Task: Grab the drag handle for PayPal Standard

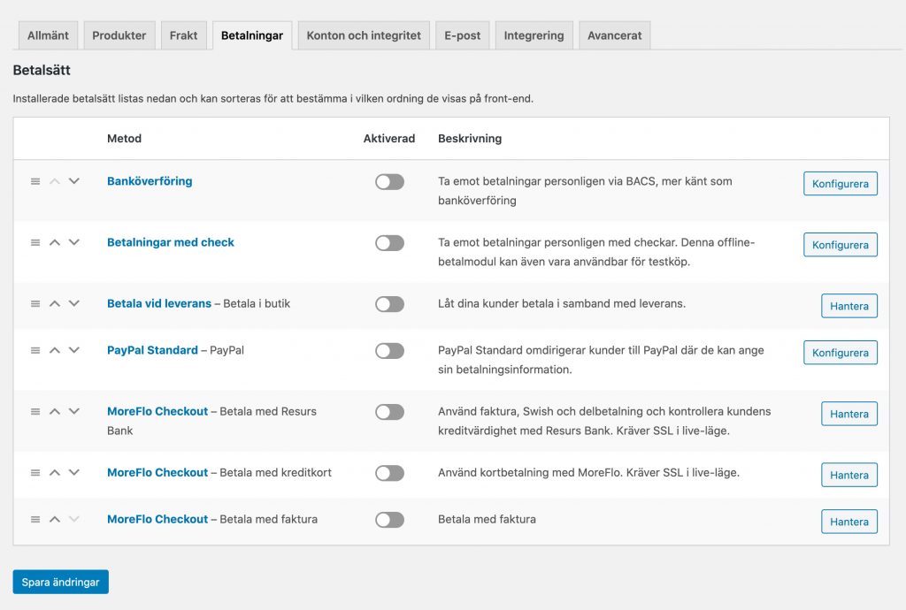Action: coord(35,350)
